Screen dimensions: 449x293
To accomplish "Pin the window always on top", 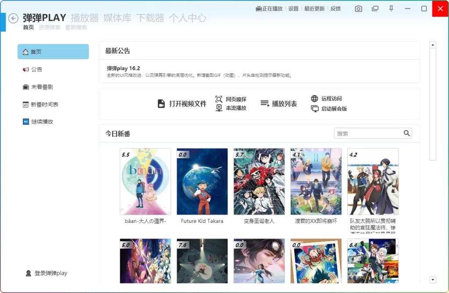I will (x=391, y=8).
